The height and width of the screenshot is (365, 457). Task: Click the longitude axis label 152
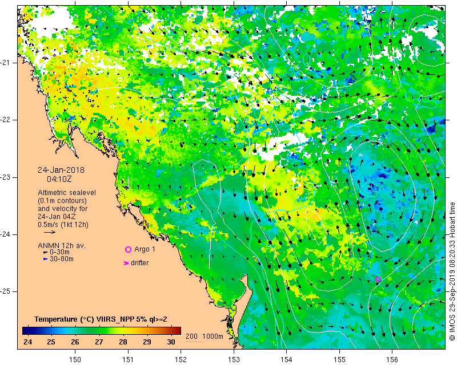(x=181, y=359)
